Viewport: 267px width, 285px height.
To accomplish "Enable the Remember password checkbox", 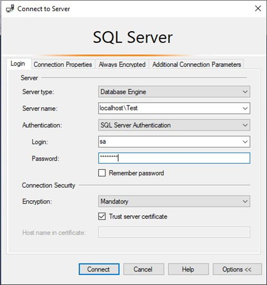I will click(x=102, y=173).
